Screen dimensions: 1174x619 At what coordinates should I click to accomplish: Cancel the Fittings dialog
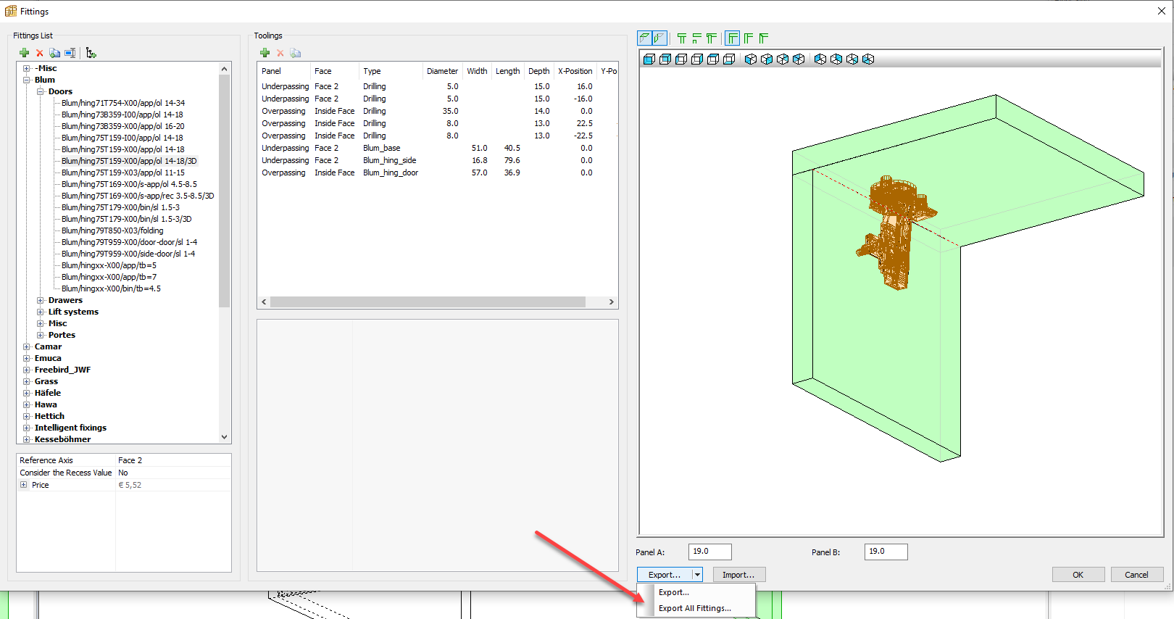pos(1136,575)
